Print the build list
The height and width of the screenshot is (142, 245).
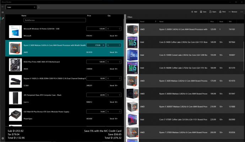point(222,12)
